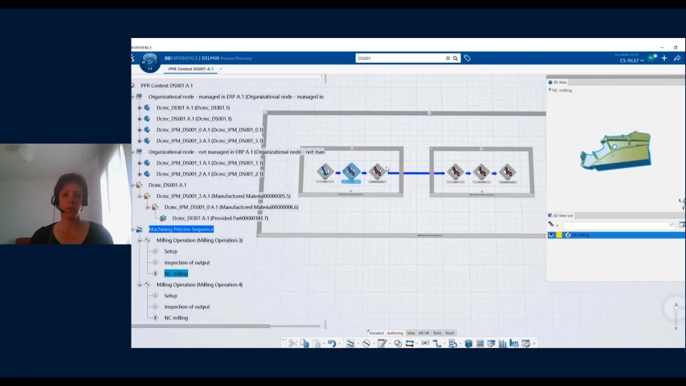The height and width of the screenshot is (386, 686).
Task: Select the 3D View panel tab
Action: [x=558, y=82]
